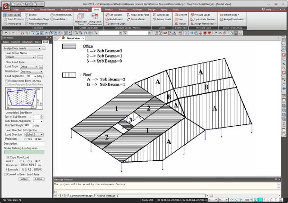
Task: Open the Structure ribbon tab
Action: click(29, 9)
